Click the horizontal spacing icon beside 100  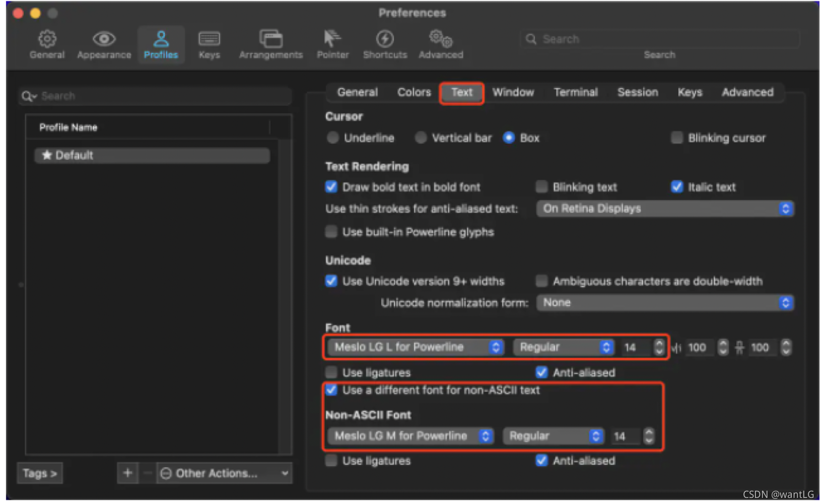(x=676, y=347)
